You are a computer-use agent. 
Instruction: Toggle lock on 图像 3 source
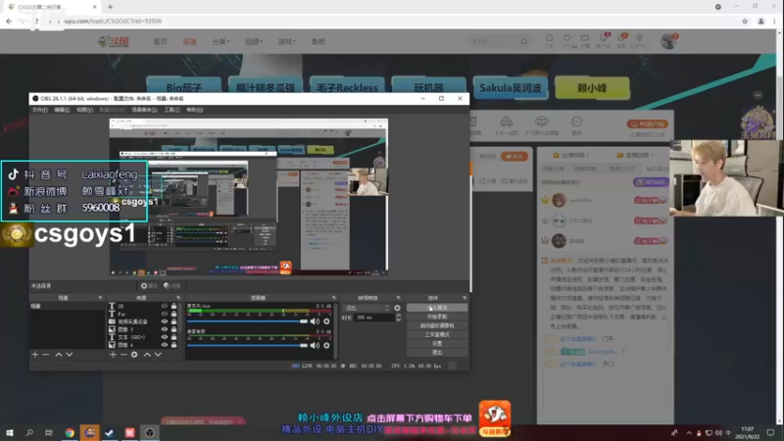(173, 329)
